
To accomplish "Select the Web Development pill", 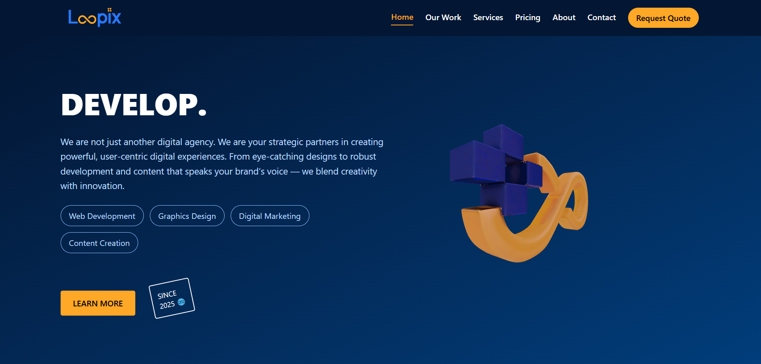I will 102,216.
